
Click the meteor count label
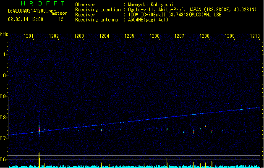[60, 13]
